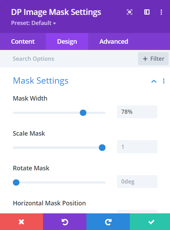Click the Mask Settings section title

[x=41, y=81]
